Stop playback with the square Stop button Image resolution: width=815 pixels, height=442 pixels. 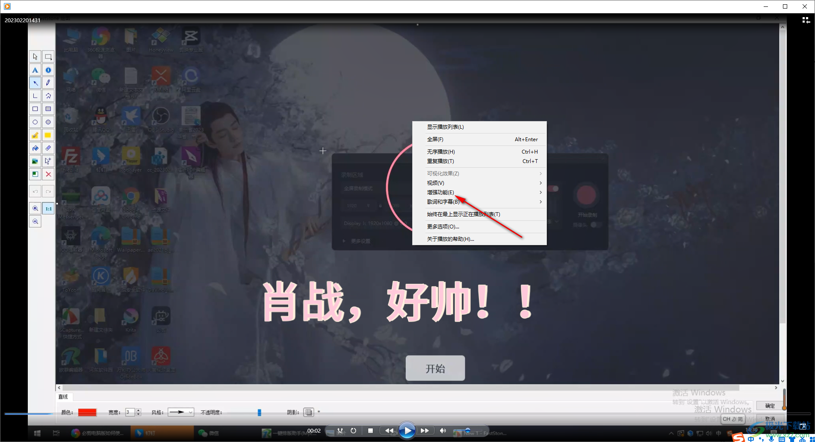coord(370,430)
